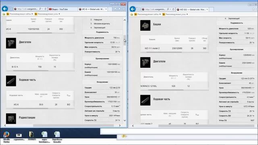Click the scroll-left arrow in right window's horizontal scrollbar

pos(133,126)
